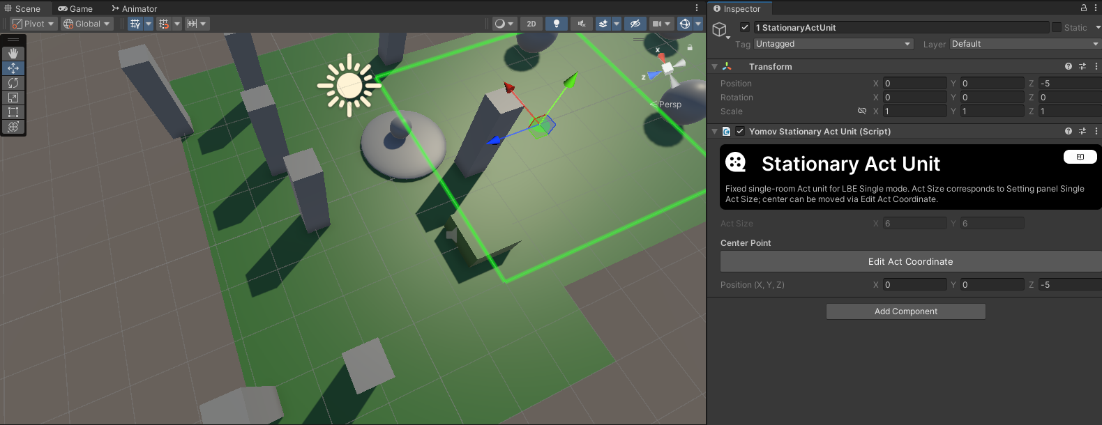Switch to the Animator tab
This screenshot has height=425, width=1102.
point(135,8)
